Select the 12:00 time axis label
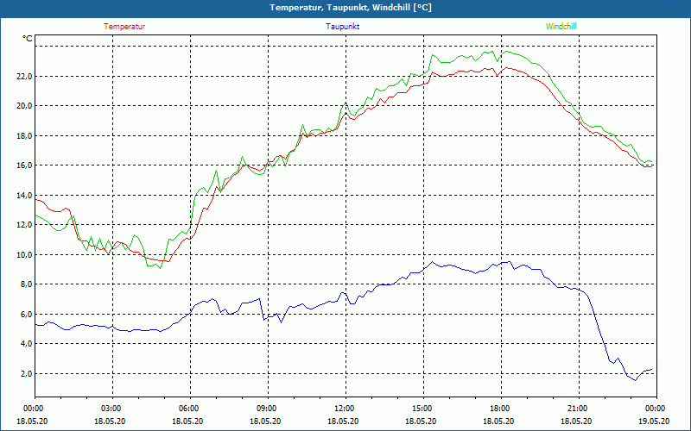 [x=344, y=409]
